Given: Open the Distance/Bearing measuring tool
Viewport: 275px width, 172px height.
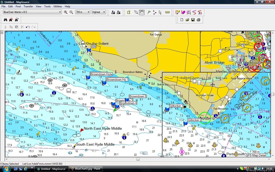Looking at the screenshot, I should tap(167, 12).
